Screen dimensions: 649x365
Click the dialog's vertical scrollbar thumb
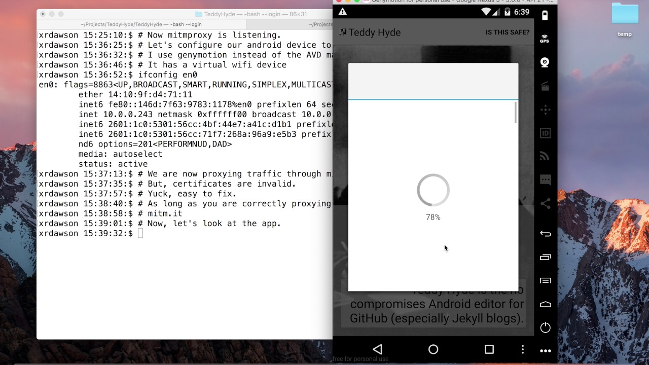click(x=516, y=112)
